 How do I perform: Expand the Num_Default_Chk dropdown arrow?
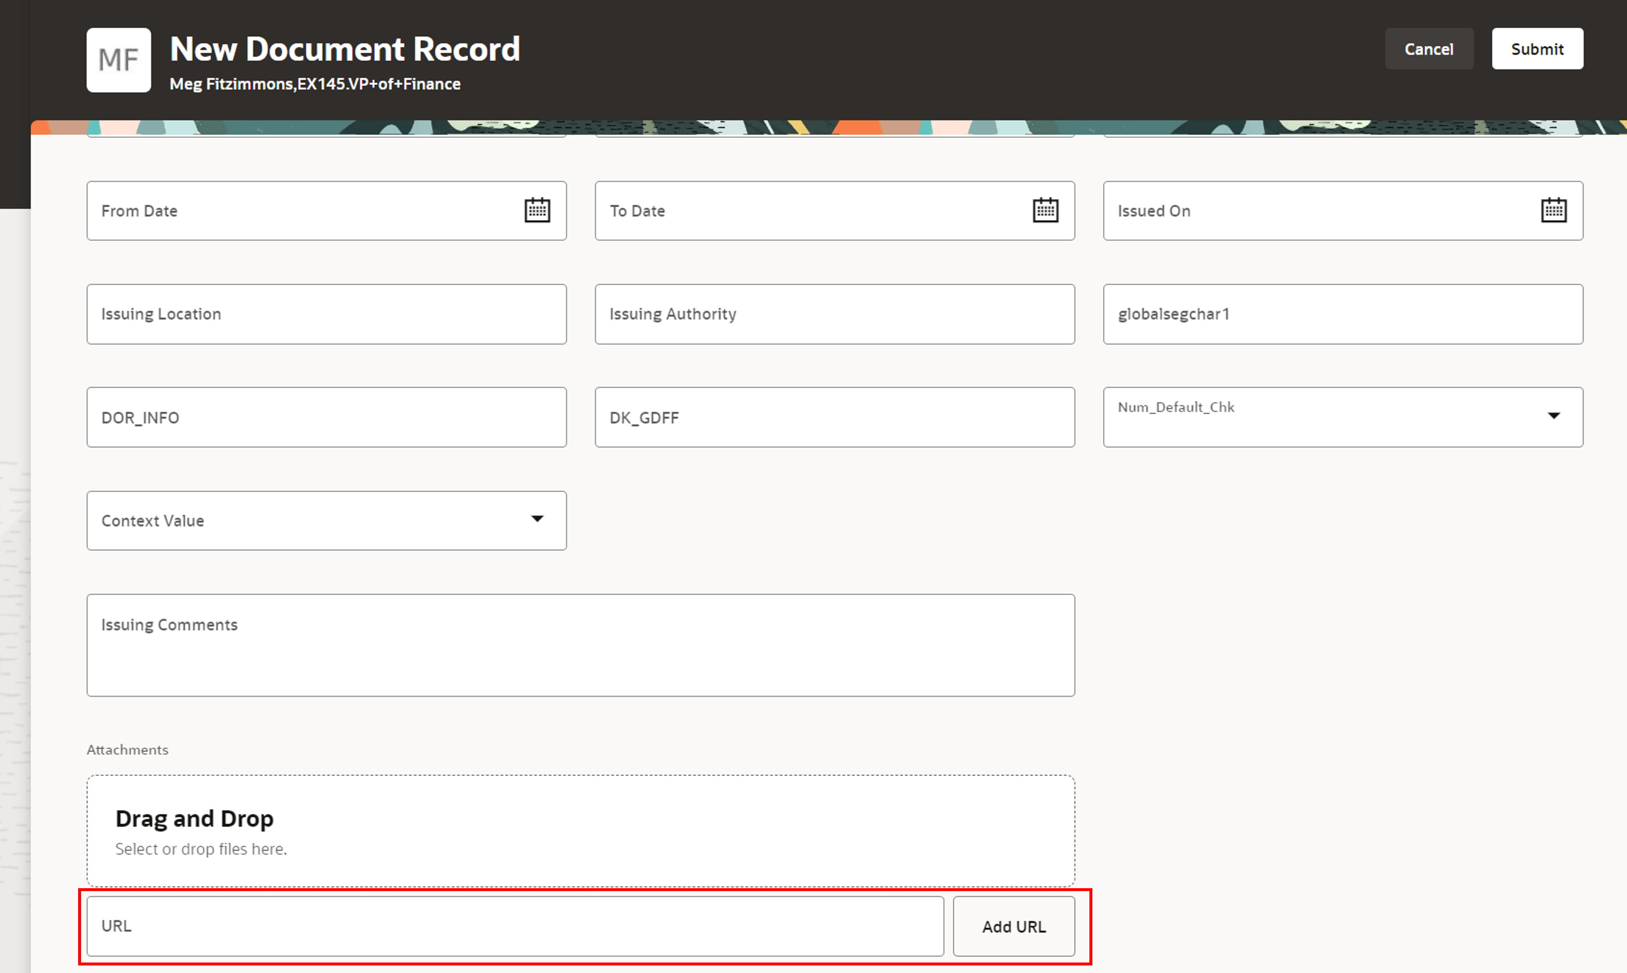tap(1553, 416)
